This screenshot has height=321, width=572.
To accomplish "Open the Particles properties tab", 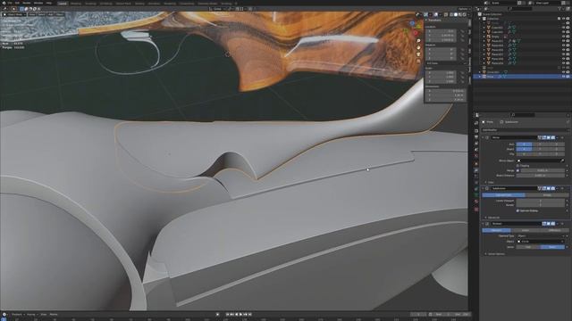I will coord(476,177).
